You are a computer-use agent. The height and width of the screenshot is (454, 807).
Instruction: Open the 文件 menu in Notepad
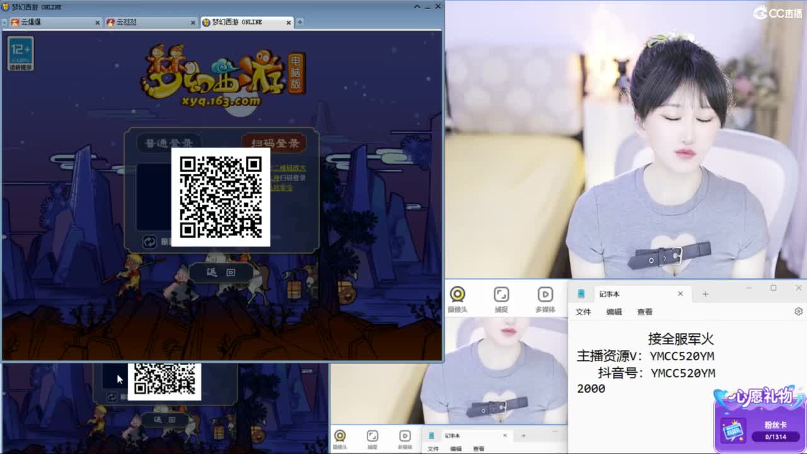pyautogui.click(x=583, y=311)
